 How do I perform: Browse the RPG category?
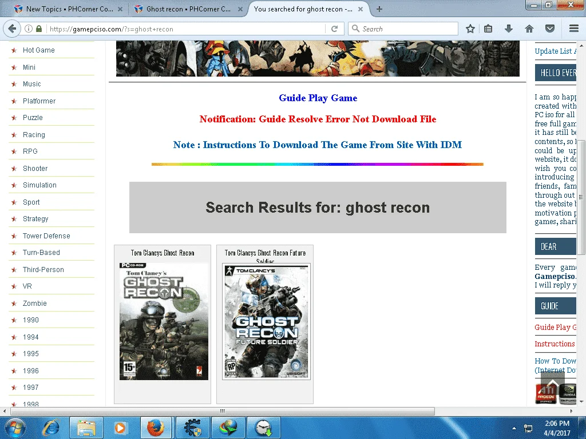30,151
